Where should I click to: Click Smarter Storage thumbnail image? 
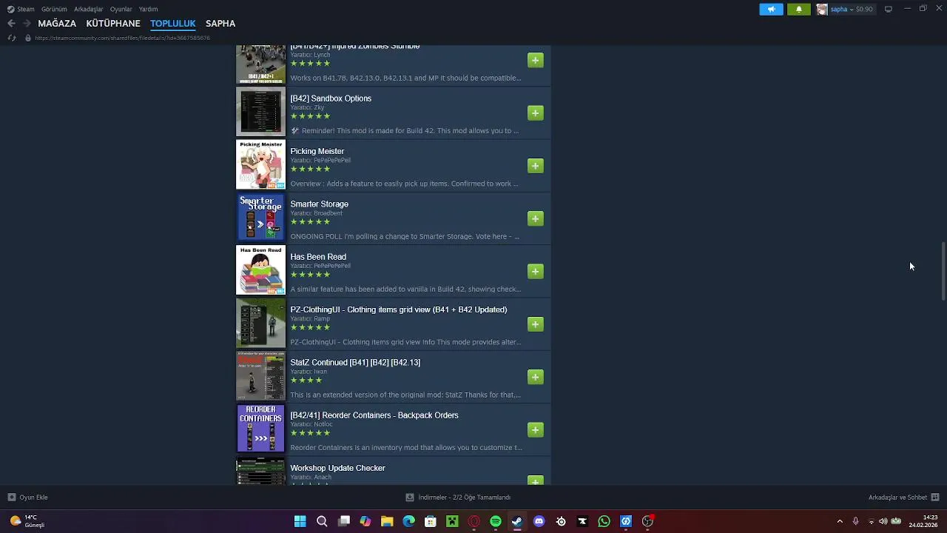260,218
